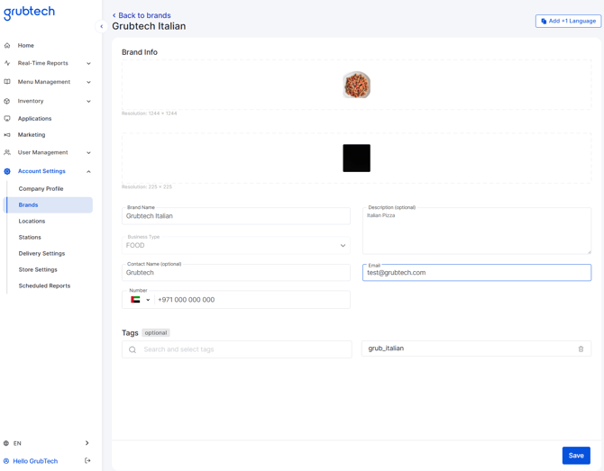The height and width of the screenshot is (471, 604).
Task: Click the Search and select tags field
Action: [236, 349]
